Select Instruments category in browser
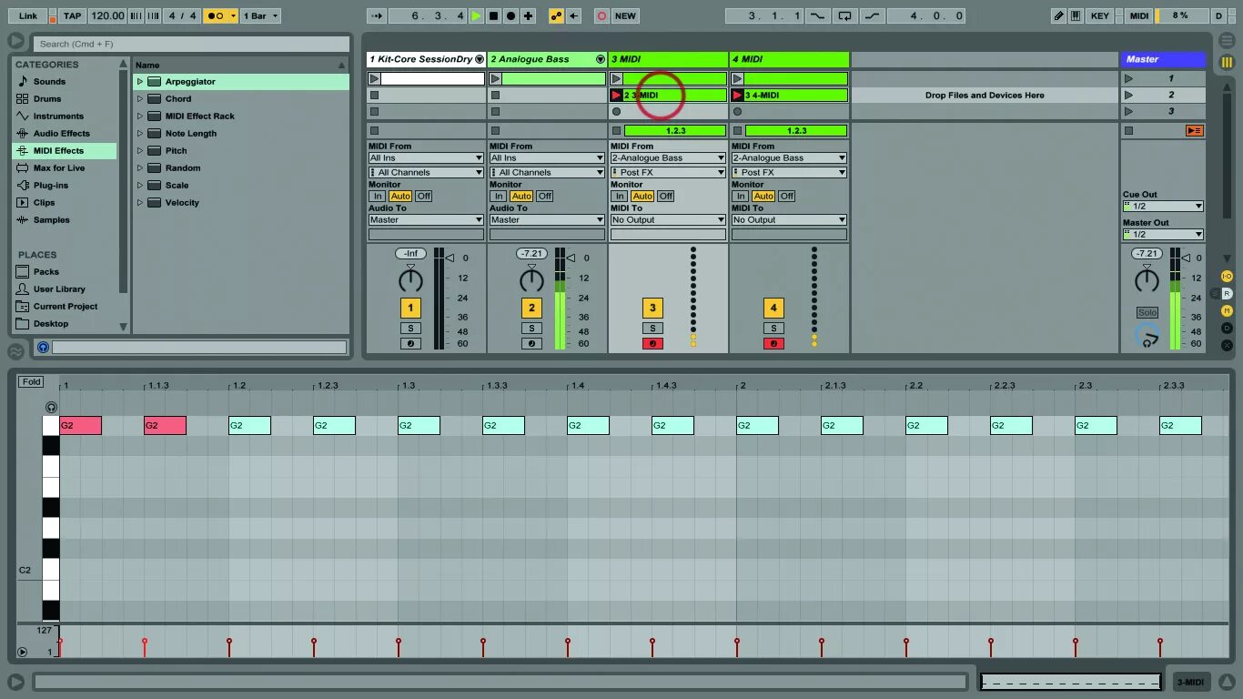Screen dimensions: 1243x699 tap(58, 116)
